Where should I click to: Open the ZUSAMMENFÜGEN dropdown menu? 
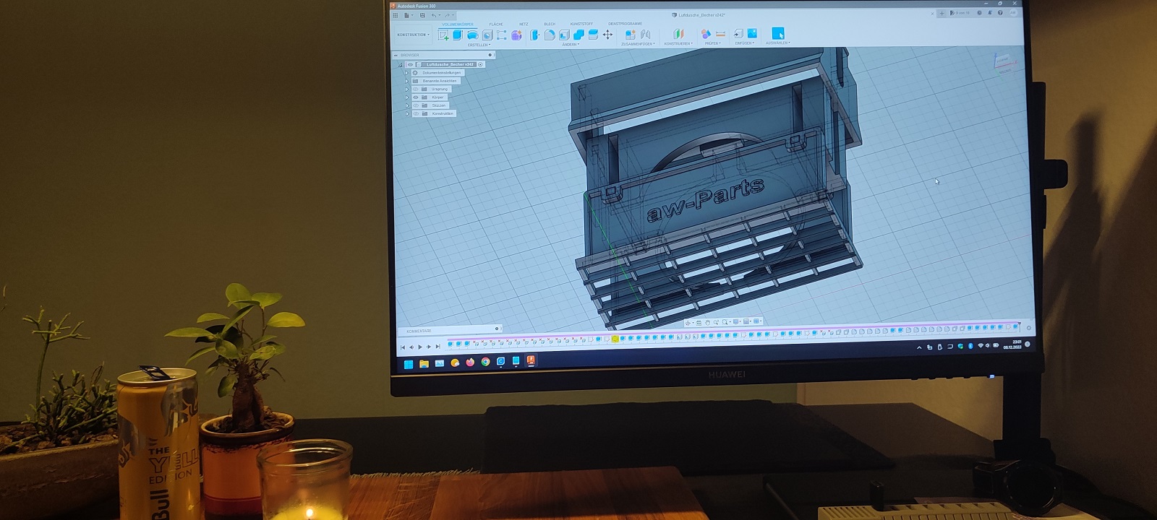(638, 44)
